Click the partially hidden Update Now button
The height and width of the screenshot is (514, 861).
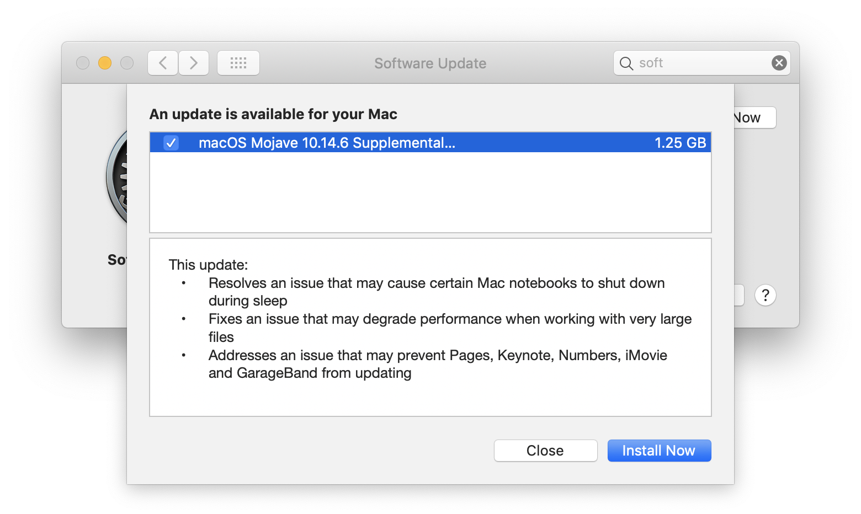(x=754, y=117)
